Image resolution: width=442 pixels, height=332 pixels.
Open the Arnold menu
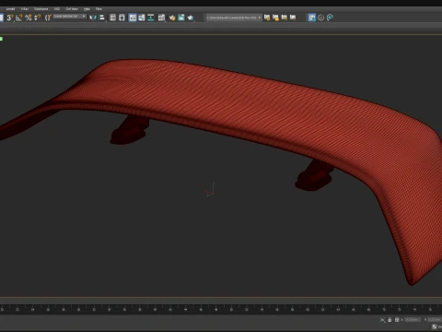click(10, 9)
